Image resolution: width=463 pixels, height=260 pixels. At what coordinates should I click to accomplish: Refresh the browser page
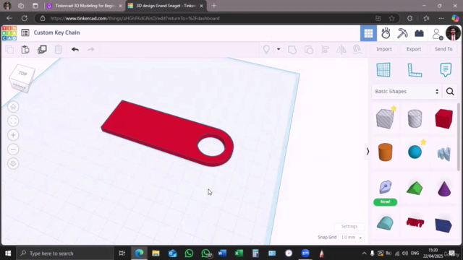point(24,18)
